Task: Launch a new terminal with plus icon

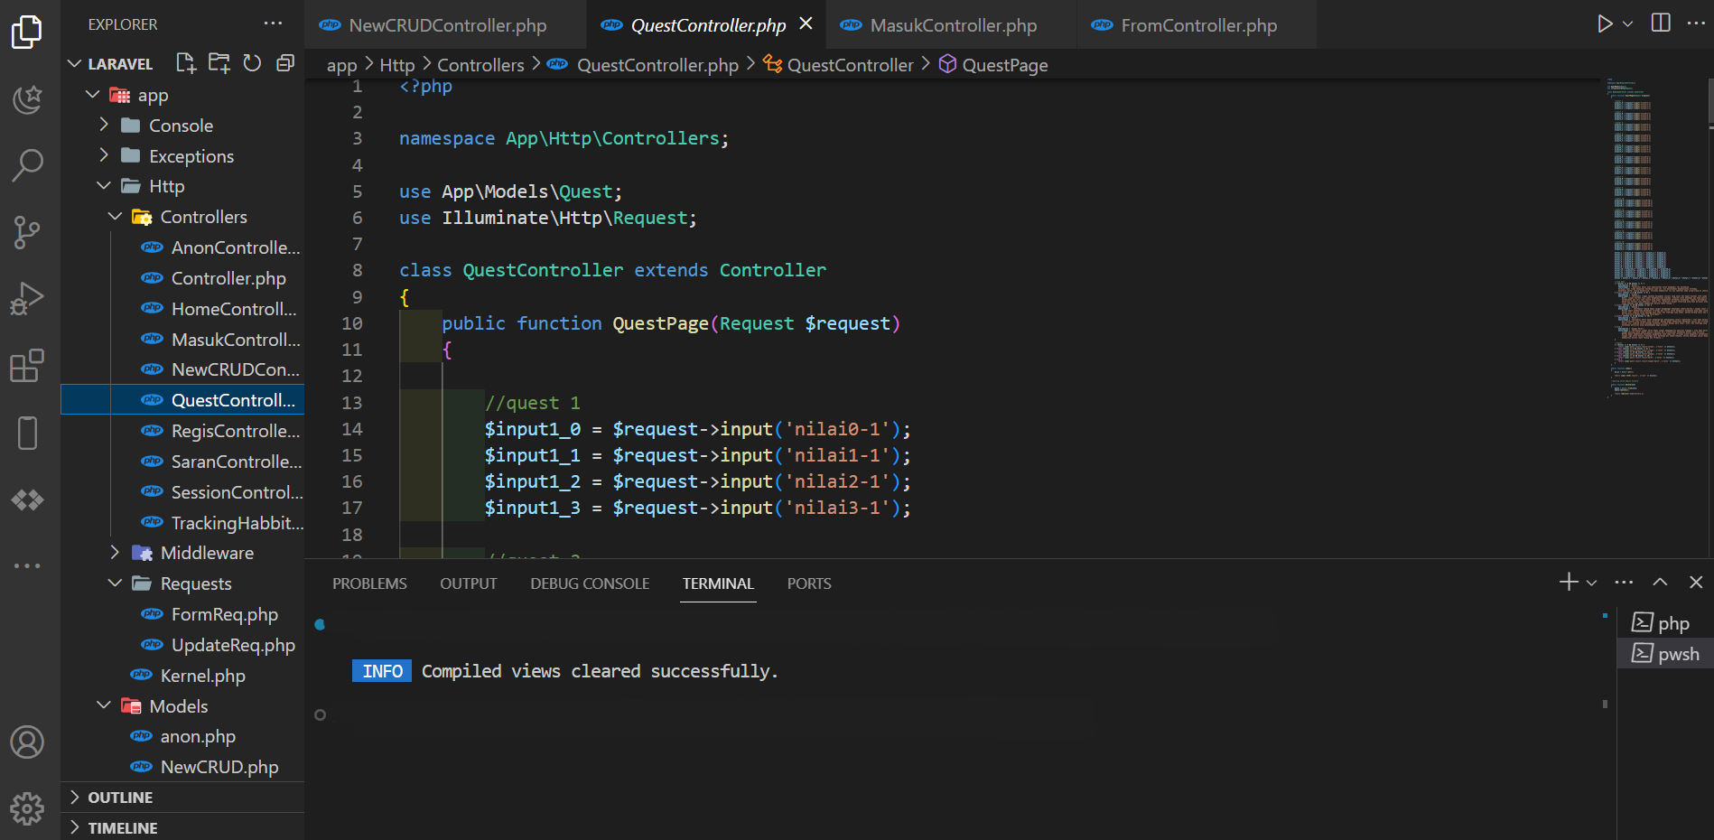Action: pyautogui.click(x=1569, y=583)
